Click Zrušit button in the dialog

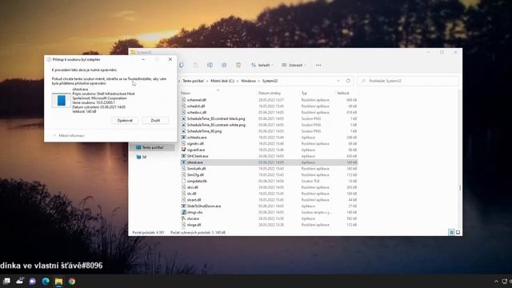click(155, 121)
